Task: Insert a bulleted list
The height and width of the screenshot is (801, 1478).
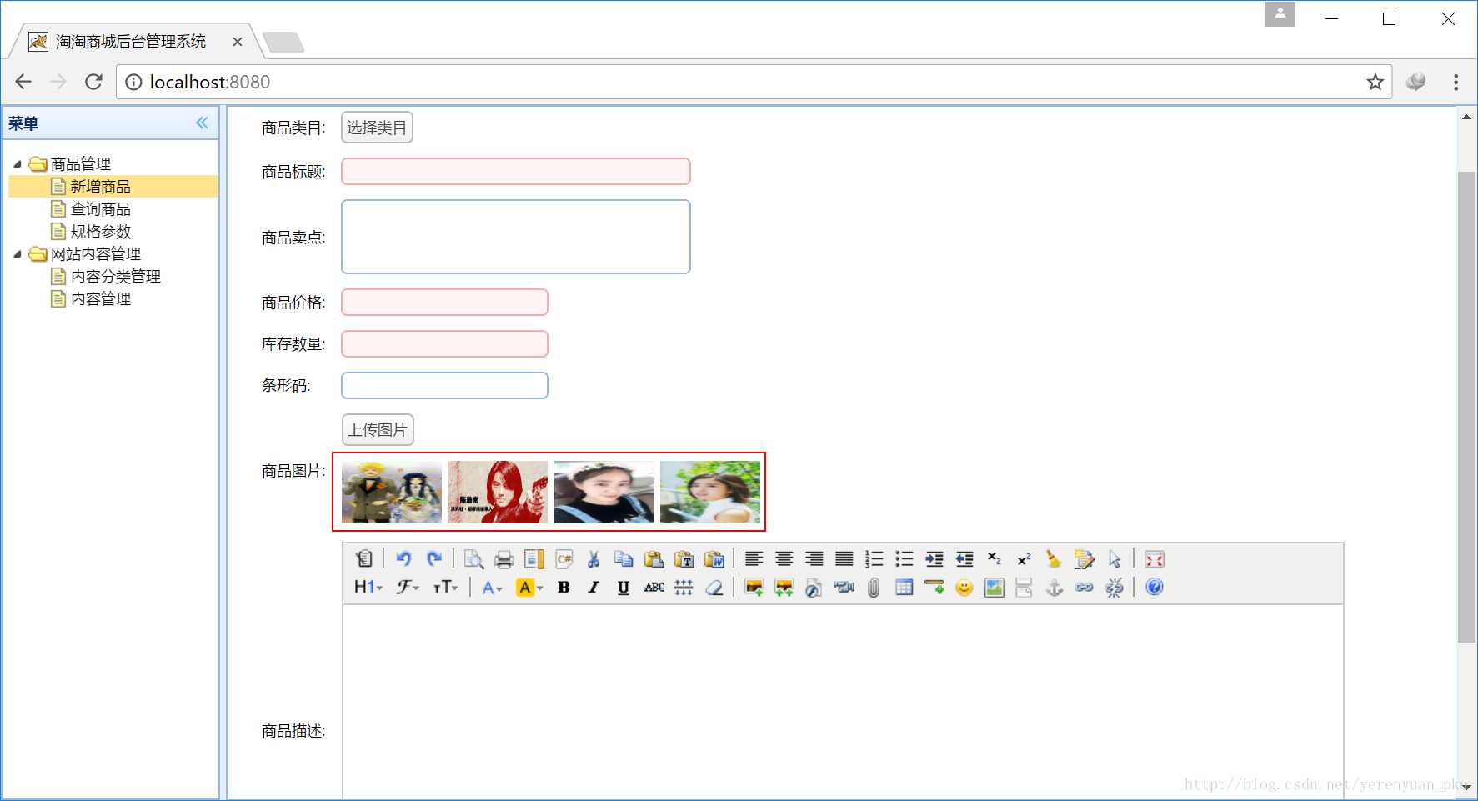Action: [x=904, y=559]
